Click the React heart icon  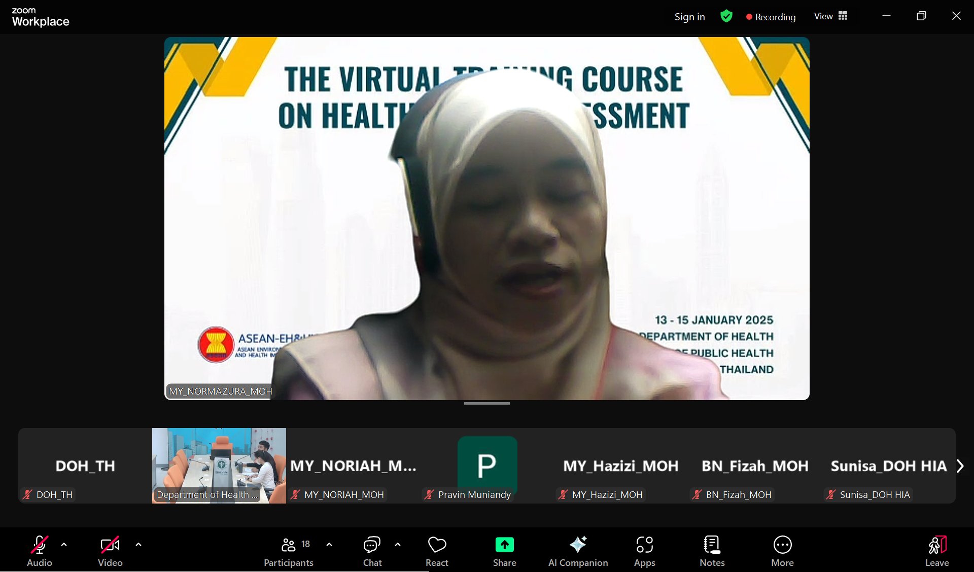tap(437, 545)
